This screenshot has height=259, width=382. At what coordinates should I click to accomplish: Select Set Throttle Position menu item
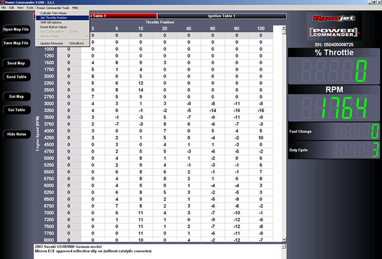[x=54, y=17]
